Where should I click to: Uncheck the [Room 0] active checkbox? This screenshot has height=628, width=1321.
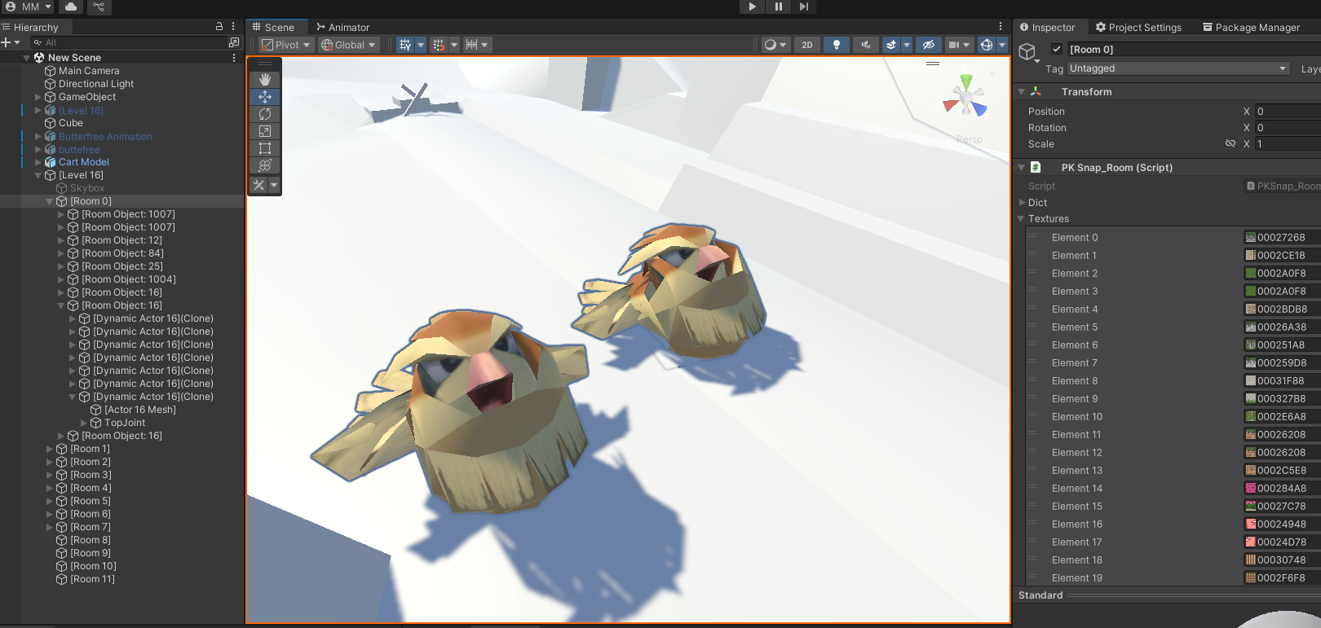(1057, 49)
